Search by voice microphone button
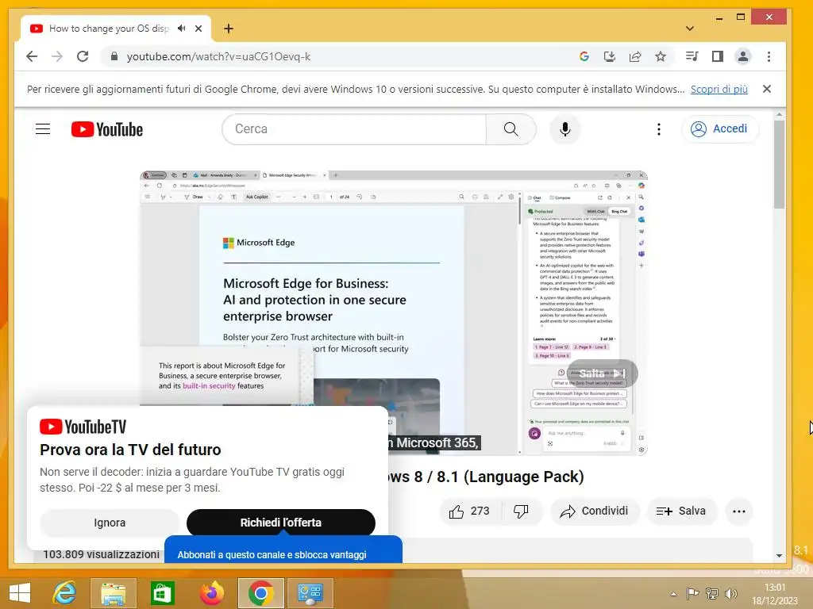 click(x=565, y=129)
